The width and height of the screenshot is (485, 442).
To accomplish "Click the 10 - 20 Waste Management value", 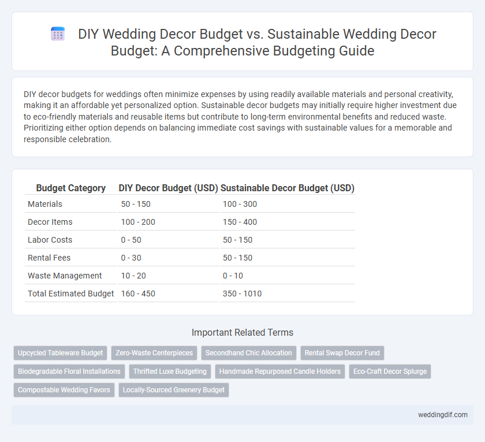I will coord(133,276).
